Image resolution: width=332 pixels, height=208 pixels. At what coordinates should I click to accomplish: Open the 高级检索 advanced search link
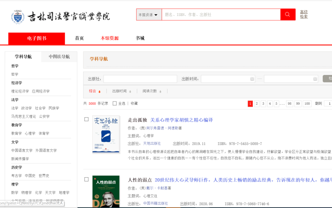click(x=304, y=14)
